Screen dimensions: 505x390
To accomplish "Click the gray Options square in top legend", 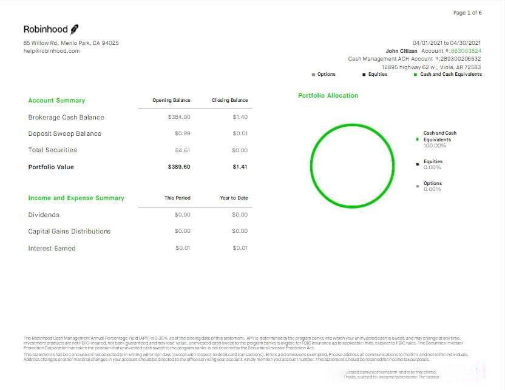I will 313,75.
